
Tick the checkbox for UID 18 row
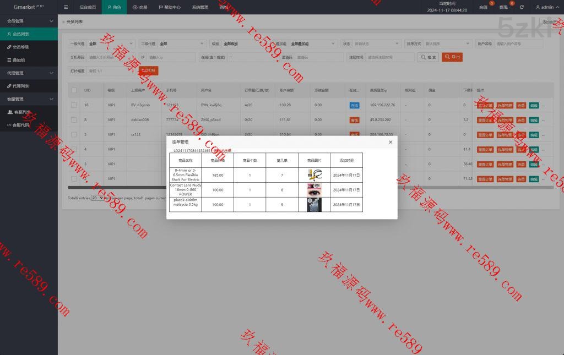point(74,105)
